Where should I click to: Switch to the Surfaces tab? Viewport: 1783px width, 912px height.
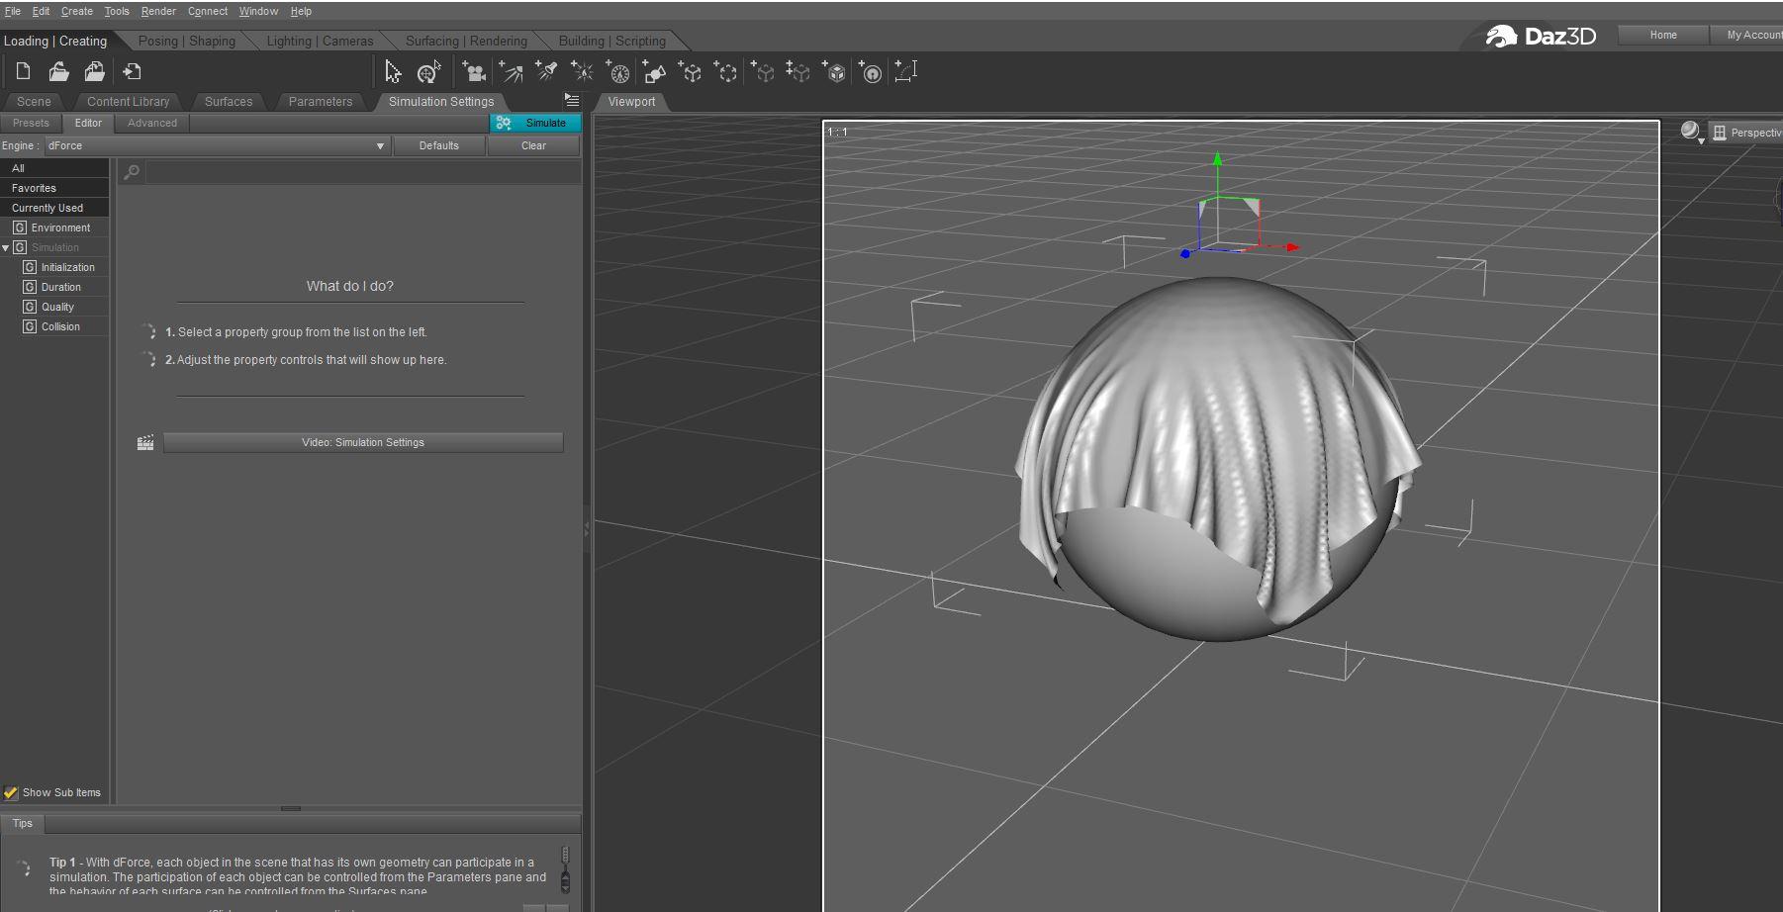pyautogui.click(x=228, y=101)
